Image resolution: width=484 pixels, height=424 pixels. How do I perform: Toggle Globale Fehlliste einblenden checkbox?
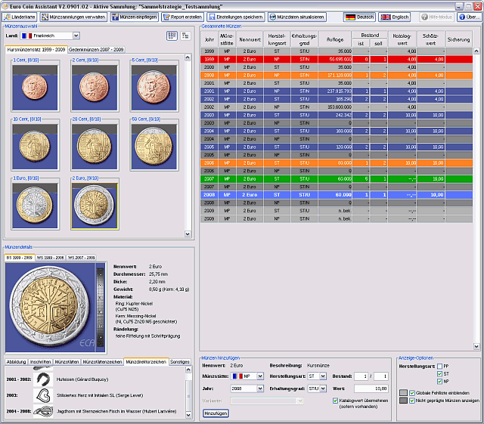(x=411, y=393)
